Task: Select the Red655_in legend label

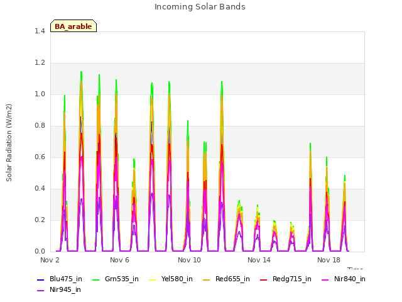Action: point(232,279)
